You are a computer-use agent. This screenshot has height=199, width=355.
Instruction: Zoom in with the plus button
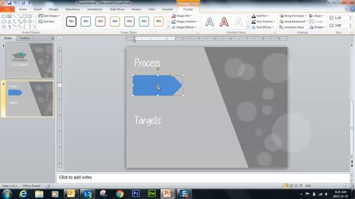[345, 186]
